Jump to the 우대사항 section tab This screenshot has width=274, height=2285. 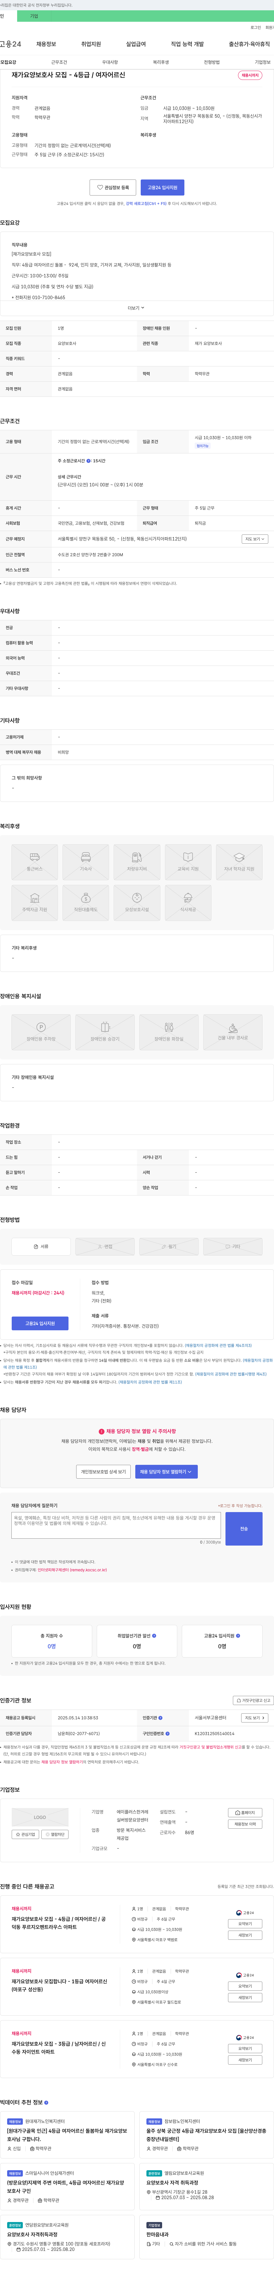point(110,62)
